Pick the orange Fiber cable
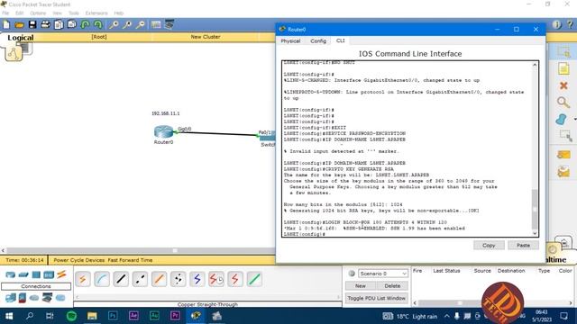The image size is (577, 324). coord(159,280)
